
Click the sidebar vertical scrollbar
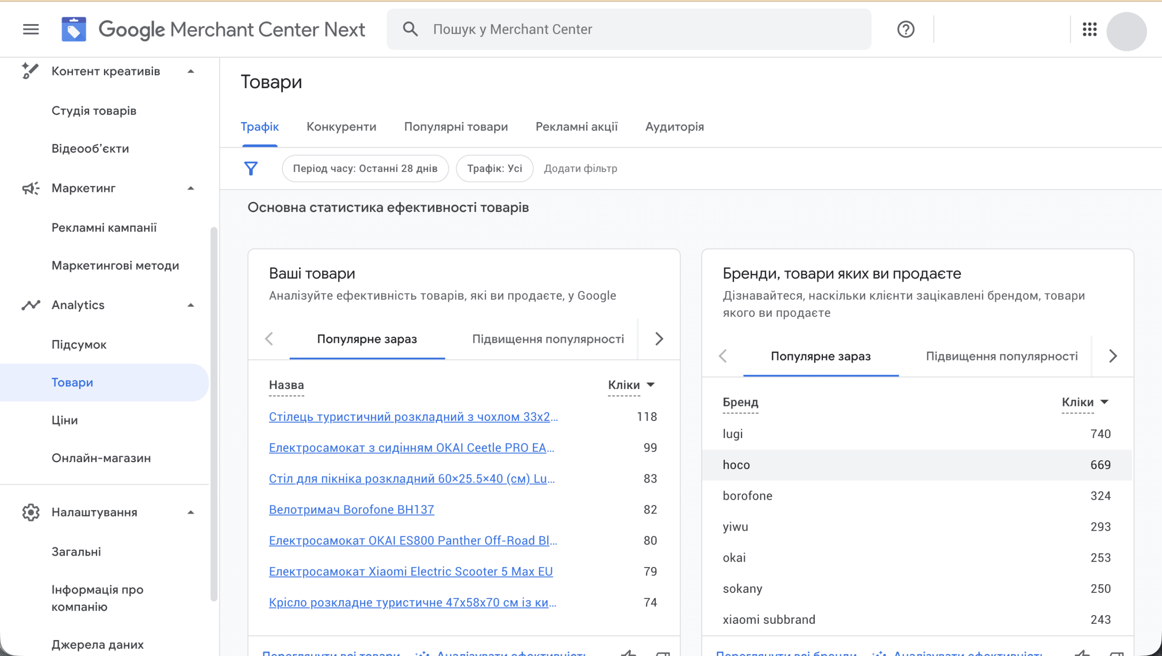pyautogui.click(x=214, y=413)
